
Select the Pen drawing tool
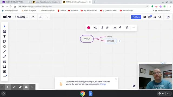(5, 57)
